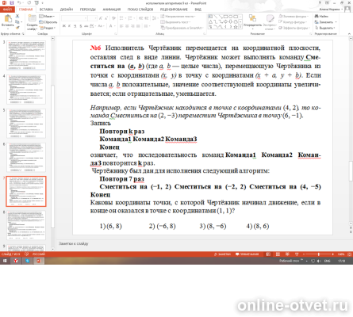353x317 pixels.
Task: Select slide 8 thumbnail in the slide panel
Action: [26, 225]
